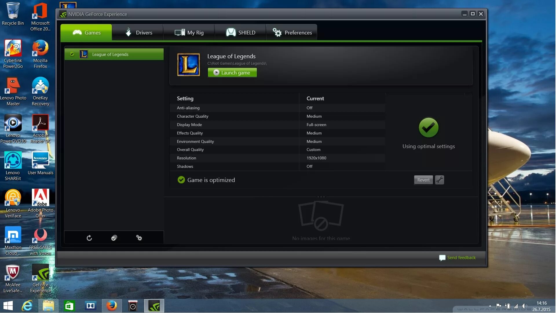Open the games settings gears icon
This screenshot has width=556, height=313.
point(139,238)
